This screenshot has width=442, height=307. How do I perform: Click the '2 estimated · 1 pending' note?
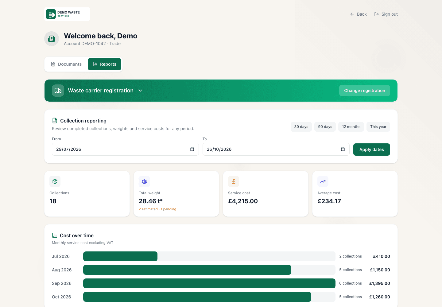coord(157,209)
